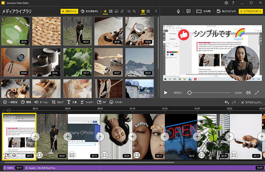
Task: Add transition after the OPEN sign clip
Action: 197,136
